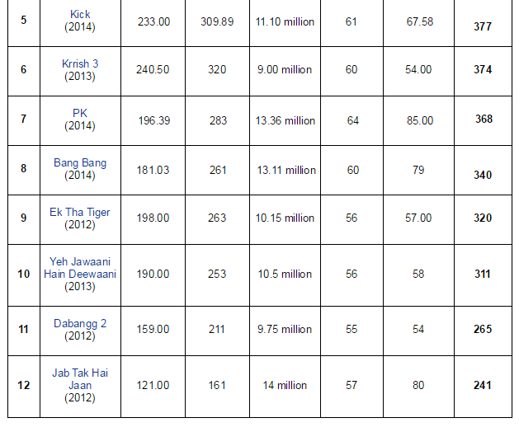Click the value '64' in PK row

353,120
